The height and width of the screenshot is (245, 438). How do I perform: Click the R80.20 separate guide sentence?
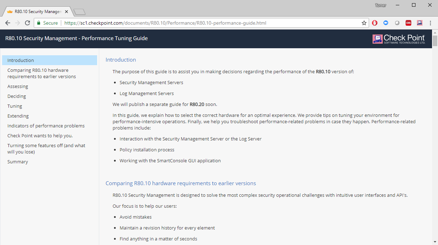pyautogui.click(x=165, y=104)
